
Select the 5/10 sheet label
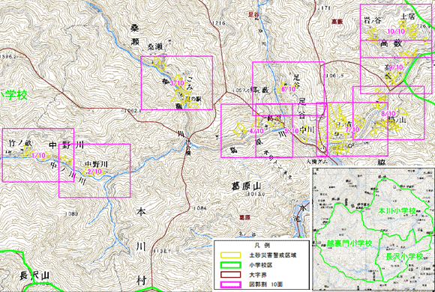click(292, 131)
